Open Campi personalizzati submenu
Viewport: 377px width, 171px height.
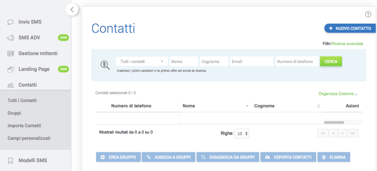pyautogui.click(x=29, y=138)
